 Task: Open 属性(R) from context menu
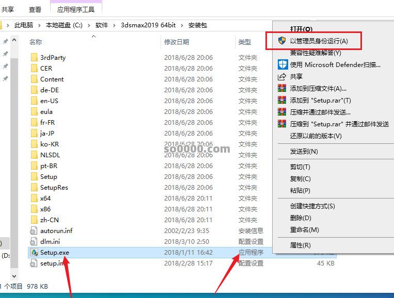pyautogui.click(x=300, y=245)
